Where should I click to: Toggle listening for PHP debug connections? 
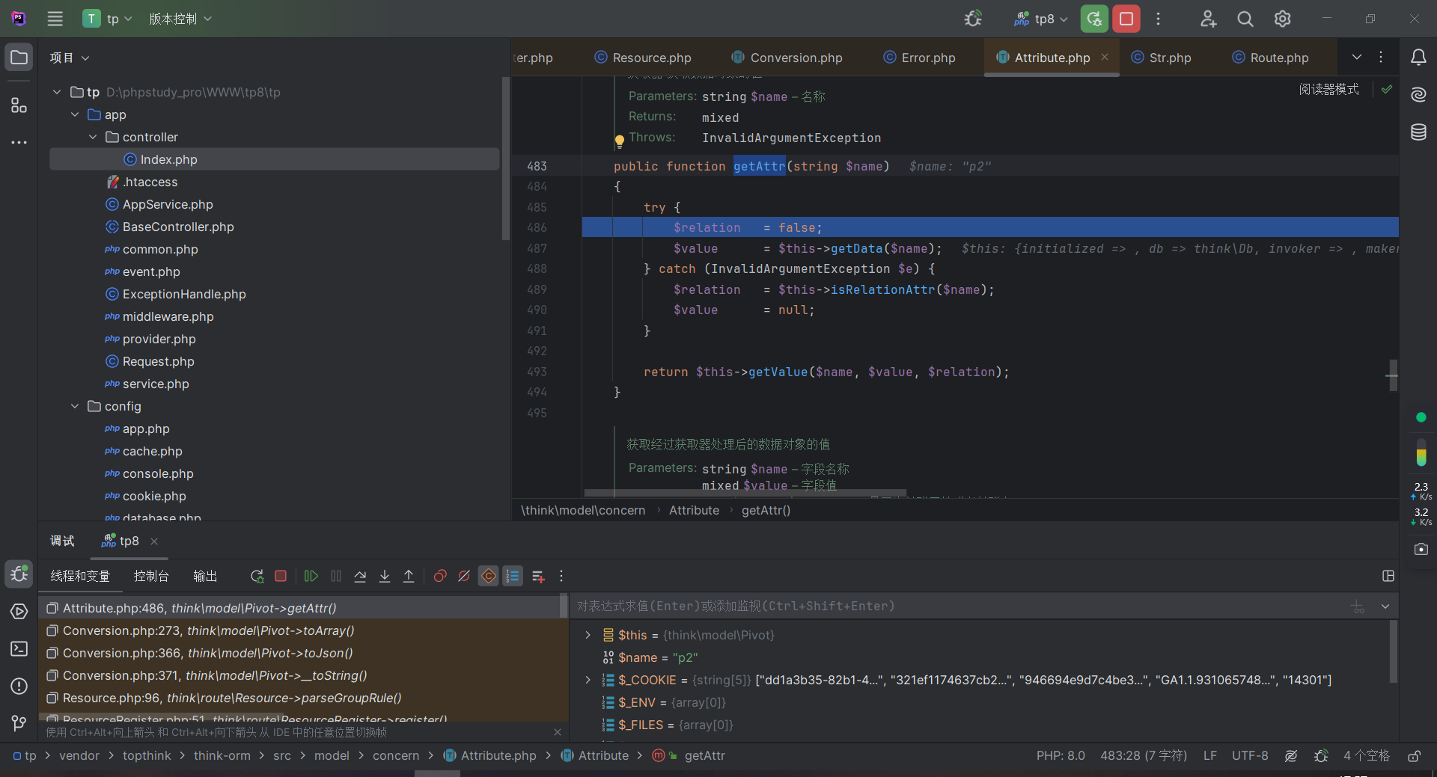pyautogui.click(x=973, y=19)
